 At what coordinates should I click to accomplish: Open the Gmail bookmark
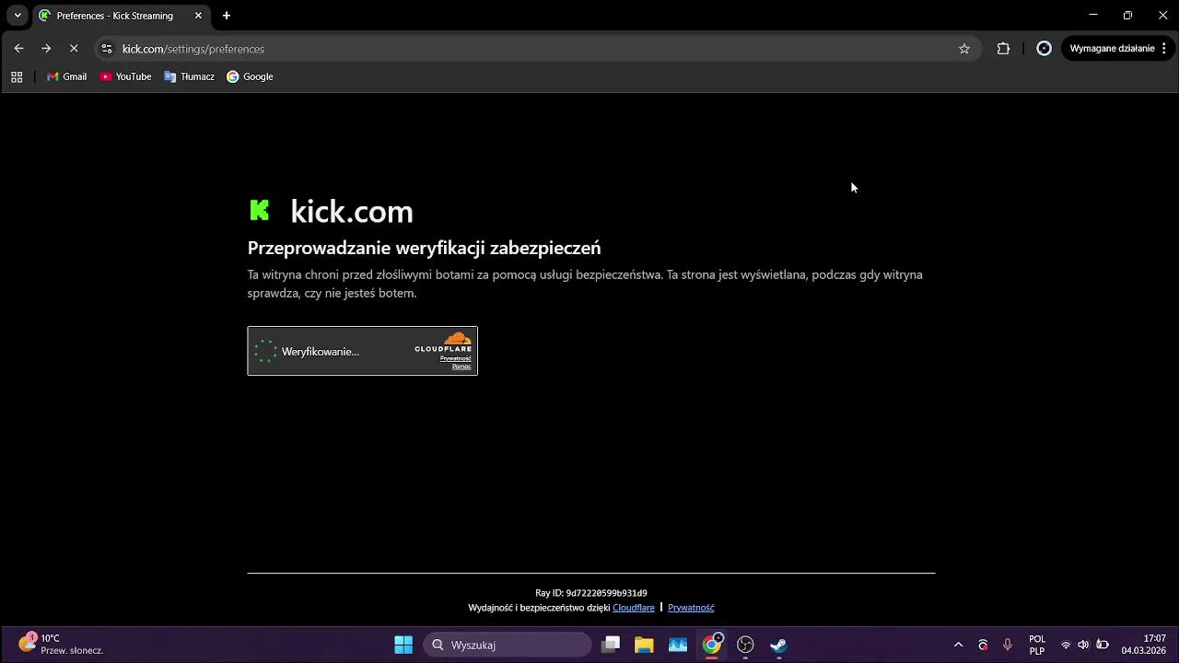(66, 76)
